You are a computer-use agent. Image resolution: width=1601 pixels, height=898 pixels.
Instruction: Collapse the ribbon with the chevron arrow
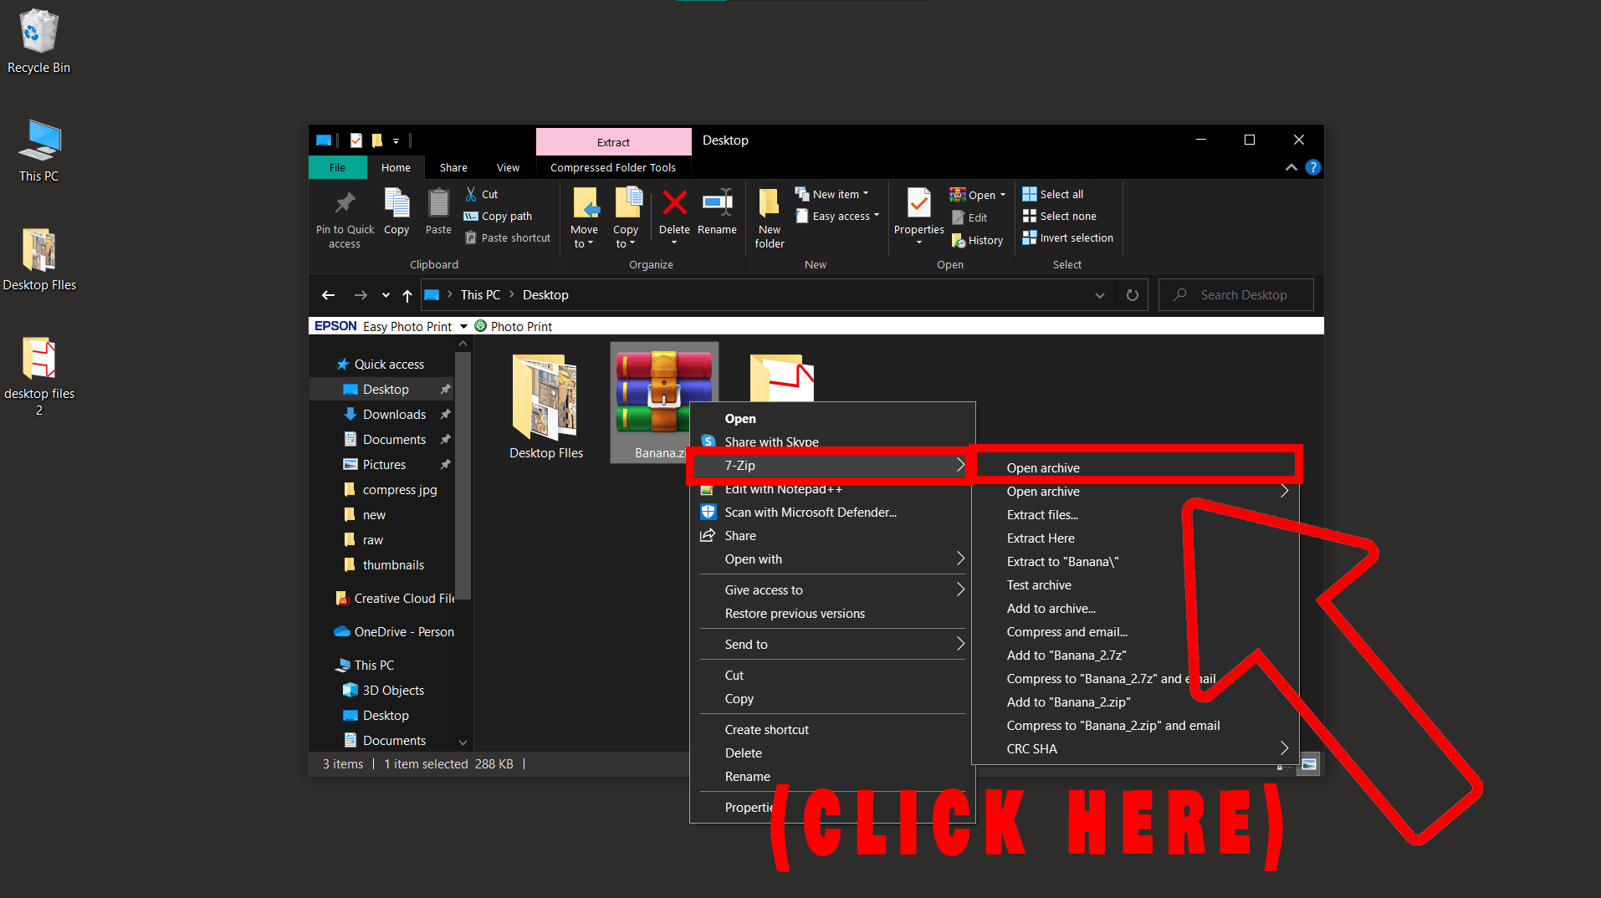pyautogui.click(x=1291, y=167)
